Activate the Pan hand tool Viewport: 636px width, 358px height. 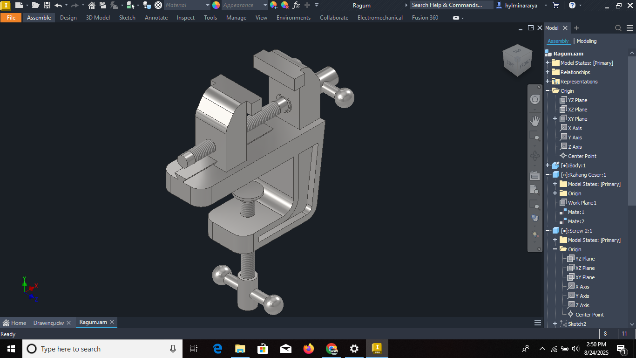535,121
